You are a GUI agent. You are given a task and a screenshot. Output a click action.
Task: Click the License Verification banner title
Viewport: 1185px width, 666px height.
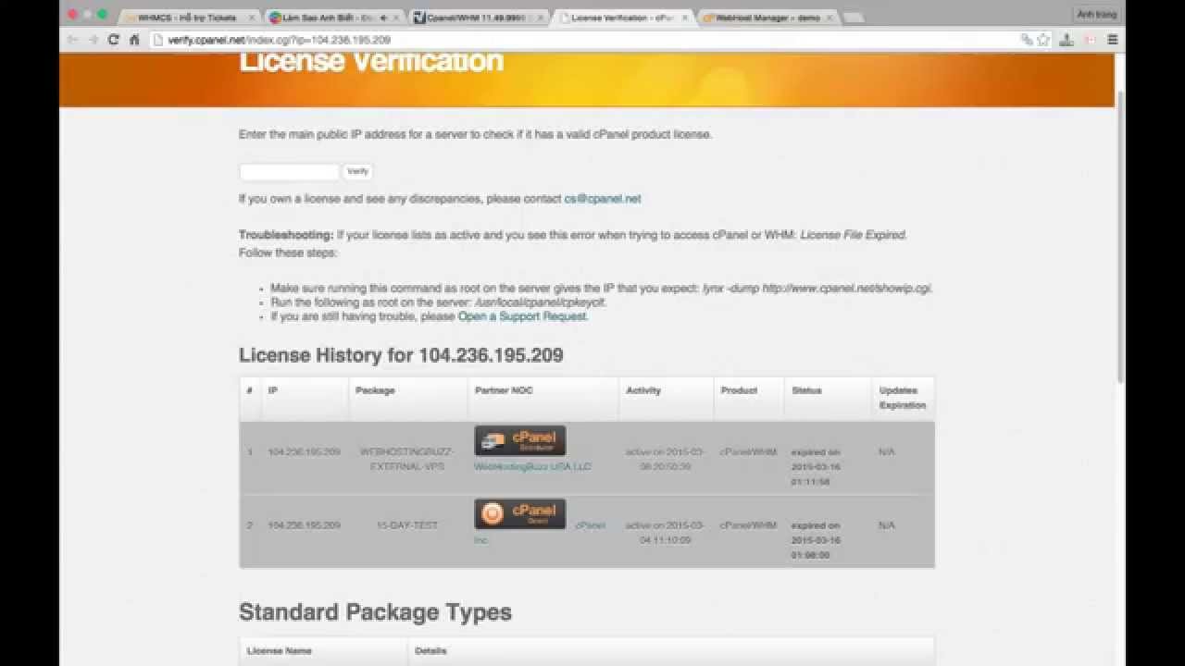click(371, 61)
